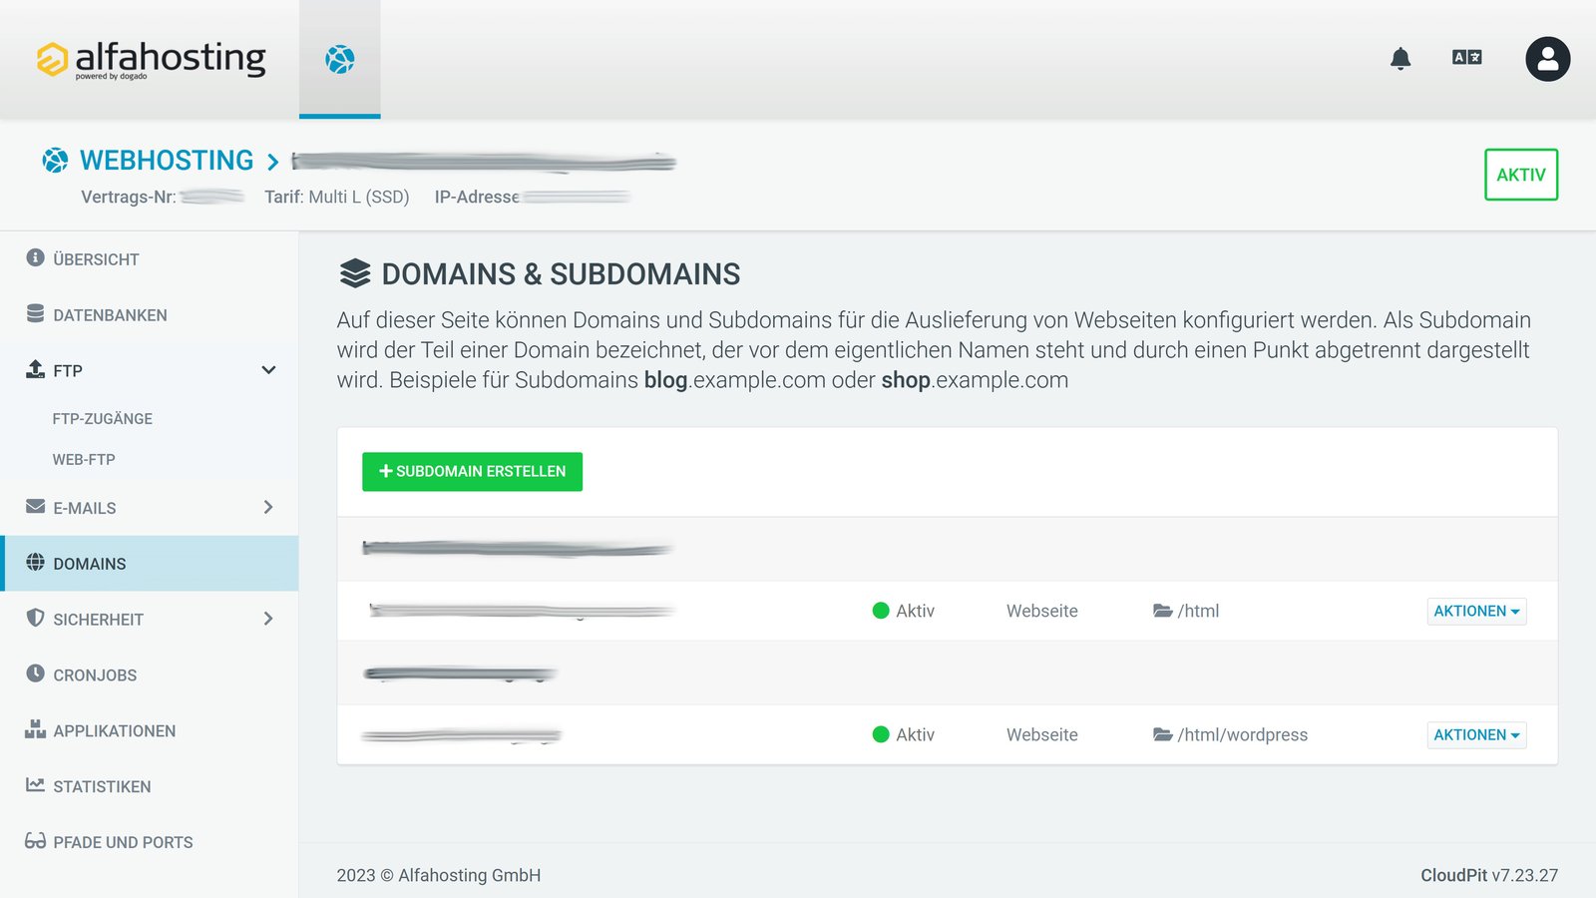Open the WEB-FTP menu entry
This screenshot has height=898, width=1596.
point(84,459)
